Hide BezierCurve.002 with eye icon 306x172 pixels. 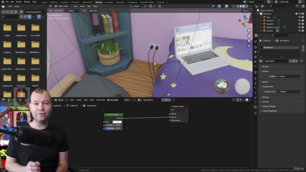tap(300, 27)
